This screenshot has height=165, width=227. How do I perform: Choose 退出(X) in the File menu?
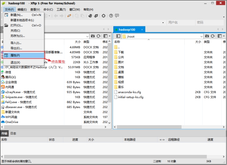[x=24, y=62]
